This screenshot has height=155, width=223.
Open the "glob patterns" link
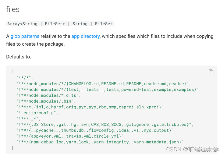coord(25,36)
